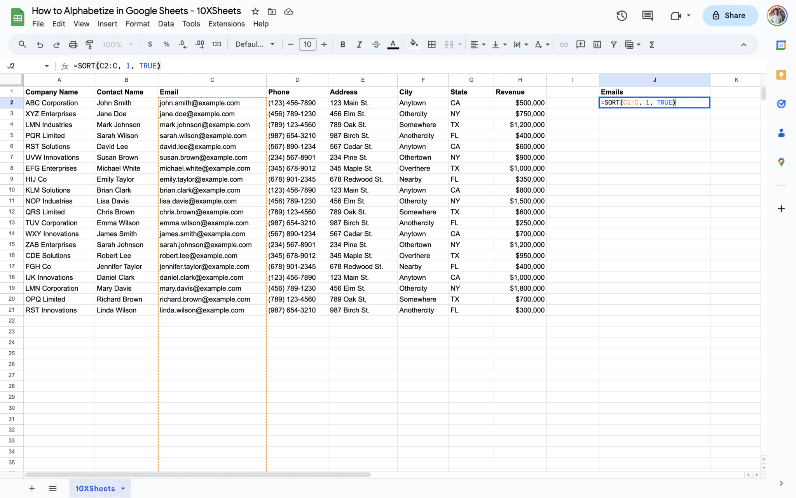Click the create a filter funnel icon
This screenshot has width=796, height=498.
pos(613,44)
